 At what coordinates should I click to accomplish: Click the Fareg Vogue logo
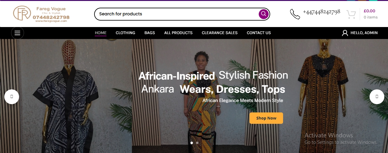click(41, 14)
